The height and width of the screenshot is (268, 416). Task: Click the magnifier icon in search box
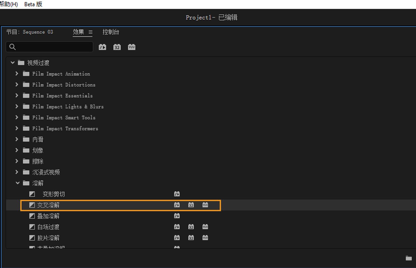[12, 47]
